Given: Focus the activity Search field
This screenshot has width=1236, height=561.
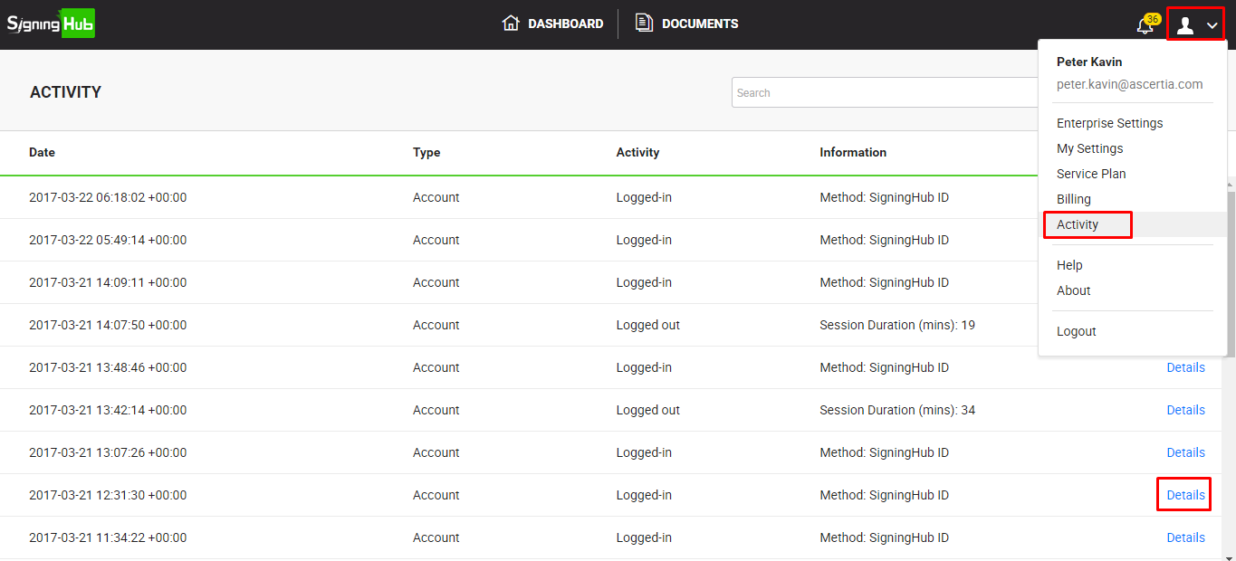Looking at the screenshot, I should (883, 92).
